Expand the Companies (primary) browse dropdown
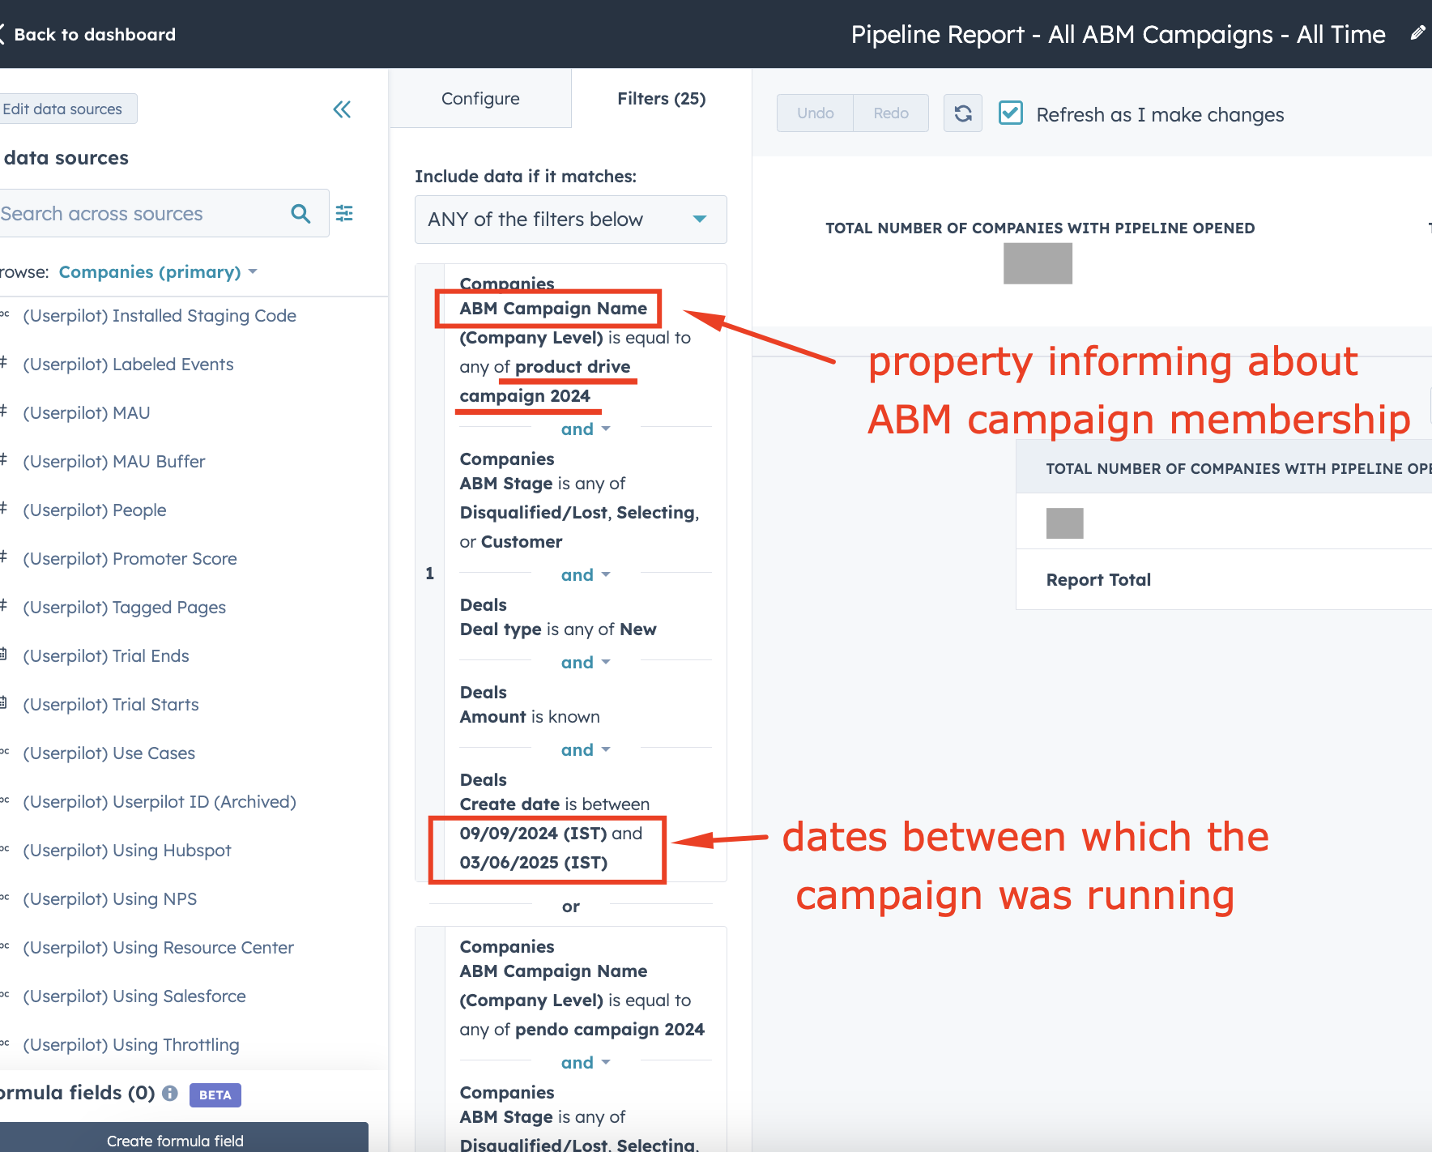 tap(158, 272)
